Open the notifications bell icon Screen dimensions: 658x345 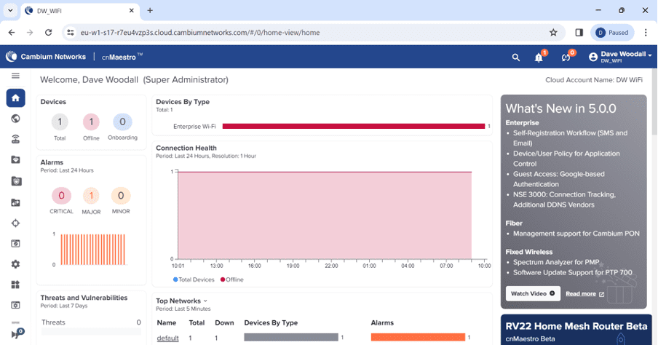539,57
